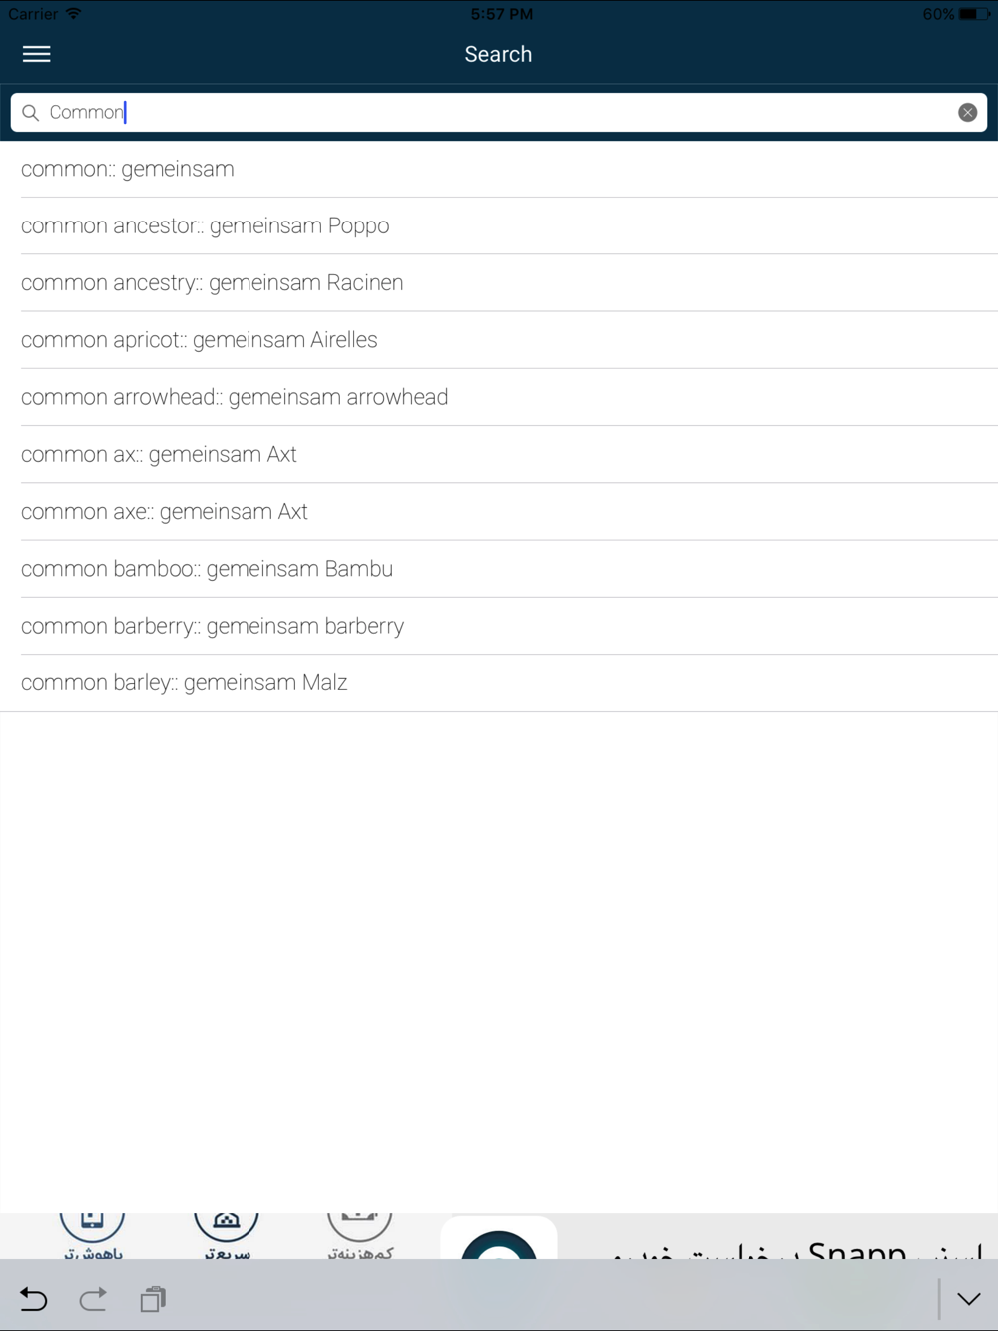Tap 'common ax:: gemeinsam Axt' row
Viewport: 998px width, 1331px height.
click(x=499, y=454)
